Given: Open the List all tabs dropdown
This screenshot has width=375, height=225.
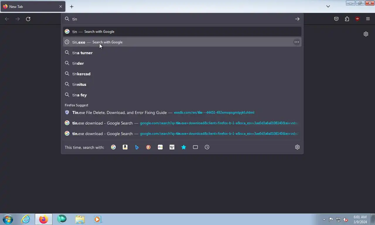Looking at the screenshot, I should click(x=328, y=6).
